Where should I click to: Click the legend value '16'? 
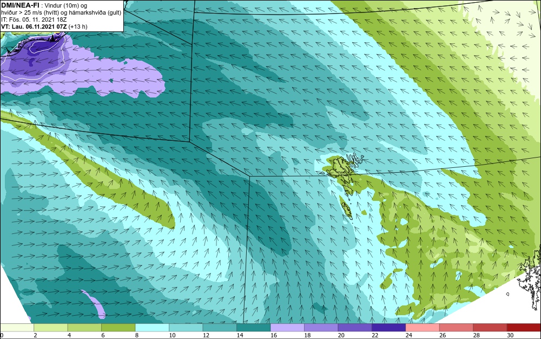274,335
